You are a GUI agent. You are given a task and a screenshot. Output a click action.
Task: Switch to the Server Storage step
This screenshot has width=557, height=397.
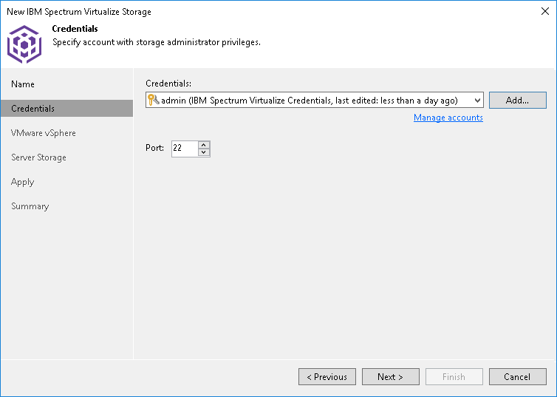38,157
